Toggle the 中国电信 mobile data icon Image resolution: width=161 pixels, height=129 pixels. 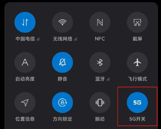pyautogui.click(x=25, y=22)
